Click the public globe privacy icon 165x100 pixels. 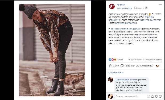click(146, 8)
